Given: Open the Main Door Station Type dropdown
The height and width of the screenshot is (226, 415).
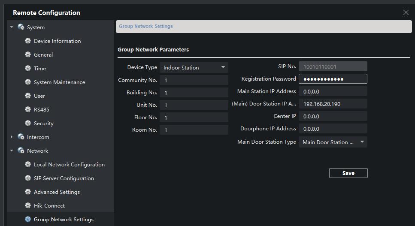Looking at the screenshot, I should [x=333, y=142].
